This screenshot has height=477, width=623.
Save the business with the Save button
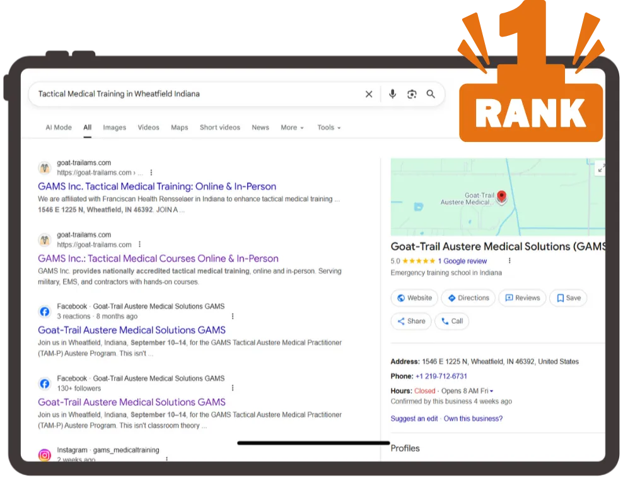tap(568, 298)
